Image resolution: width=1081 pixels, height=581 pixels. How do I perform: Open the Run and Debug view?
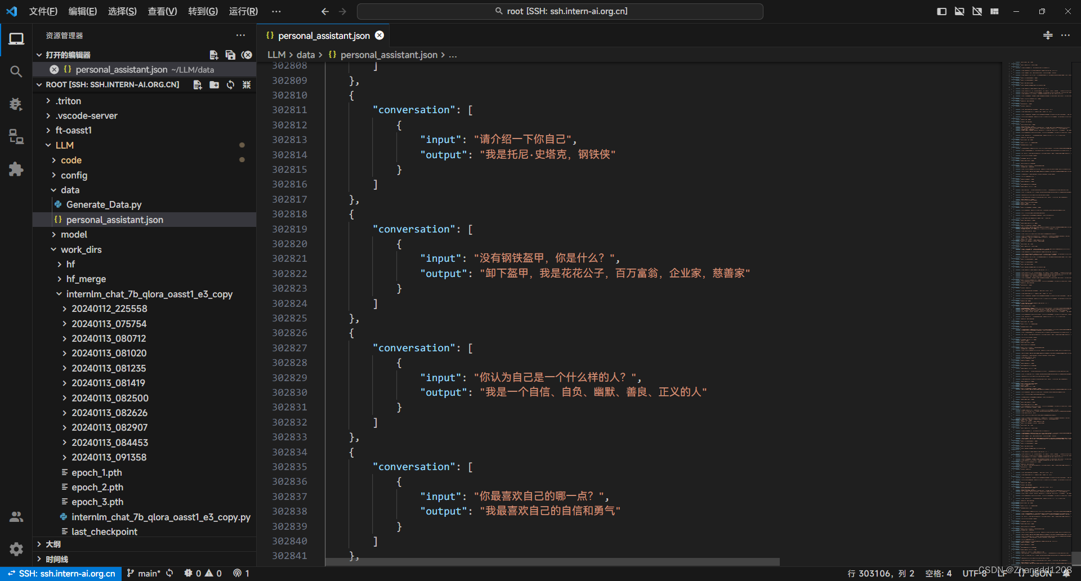coord(16,104)
